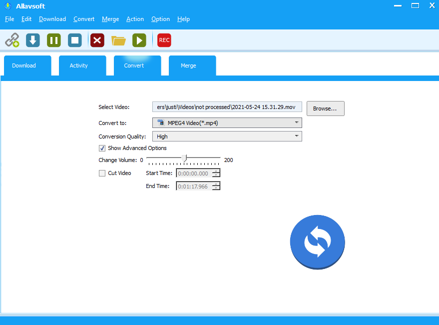Viewport: 439px width, 325px height.
Task: Enable the Cut Video checkbox
Action: point(102,173)
